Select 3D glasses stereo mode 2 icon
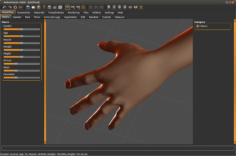The height and width of the screenshot is (156, 236). [78, 7]
